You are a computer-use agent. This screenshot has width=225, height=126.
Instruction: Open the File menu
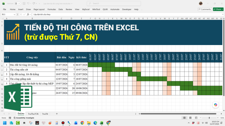(x=5, y=9)
